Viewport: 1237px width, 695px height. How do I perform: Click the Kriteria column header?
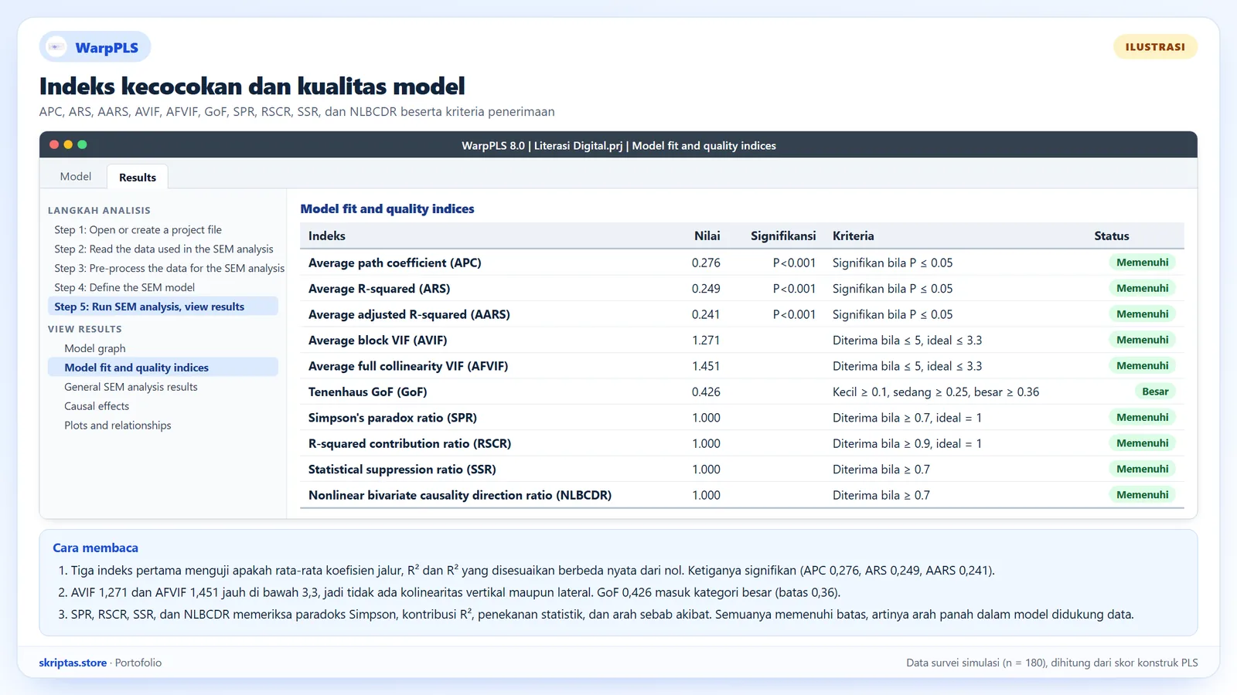(x=854, y=236)
